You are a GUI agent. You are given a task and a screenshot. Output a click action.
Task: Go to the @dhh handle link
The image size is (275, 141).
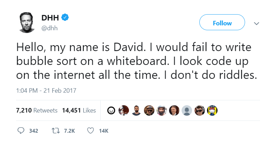pos(49,28)
